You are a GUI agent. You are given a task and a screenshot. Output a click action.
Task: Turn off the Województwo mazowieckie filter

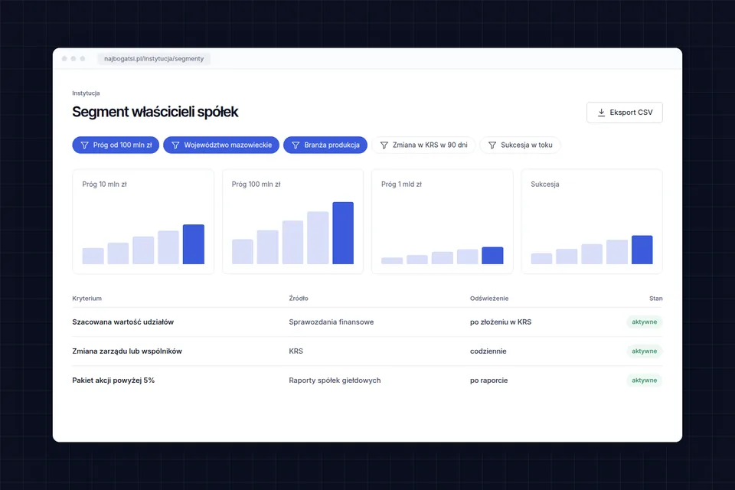tap(221, 145)
